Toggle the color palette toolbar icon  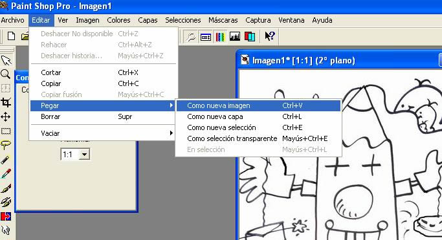220,36
